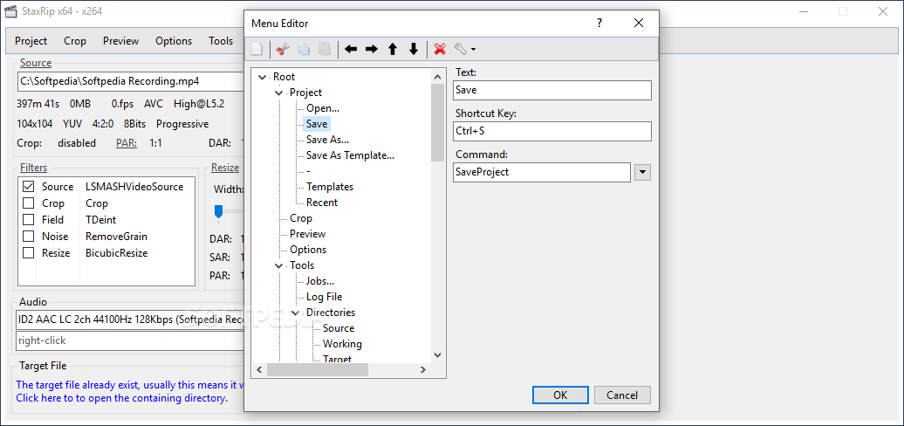
Task: Enable the Field TDeint checkbox
Action: click(28, 220)
